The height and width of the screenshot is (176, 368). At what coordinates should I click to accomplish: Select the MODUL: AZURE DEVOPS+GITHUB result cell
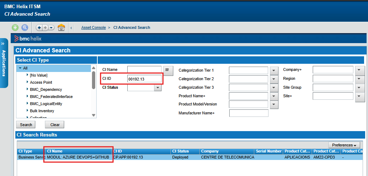pos(78,157)
